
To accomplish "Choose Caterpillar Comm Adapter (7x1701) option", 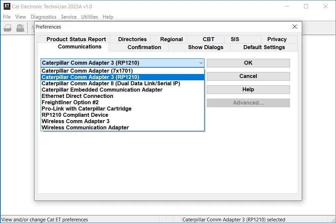I will tap(122, 71).
